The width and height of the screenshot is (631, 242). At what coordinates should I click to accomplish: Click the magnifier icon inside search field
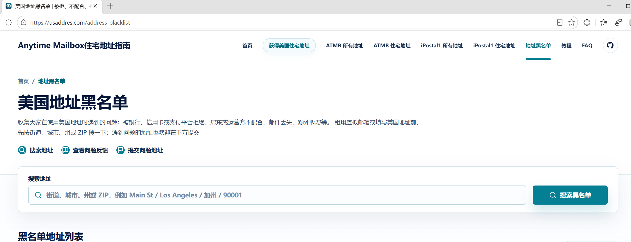pos(38,195)
